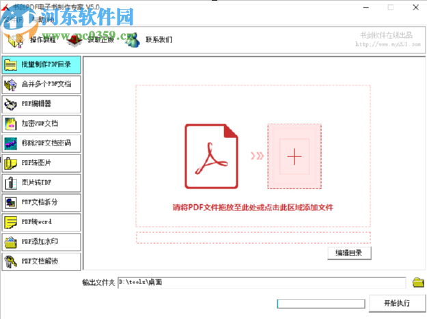Minimize the application window
427x319 pixels.
click(366, 8)
